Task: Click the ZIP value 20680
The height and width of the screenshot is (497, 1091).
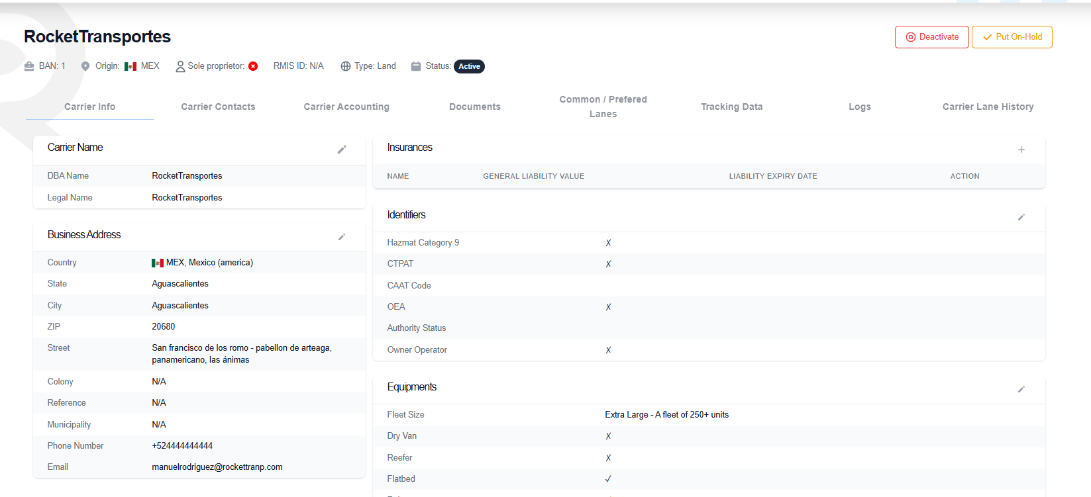Action: (x=164, y=327)
